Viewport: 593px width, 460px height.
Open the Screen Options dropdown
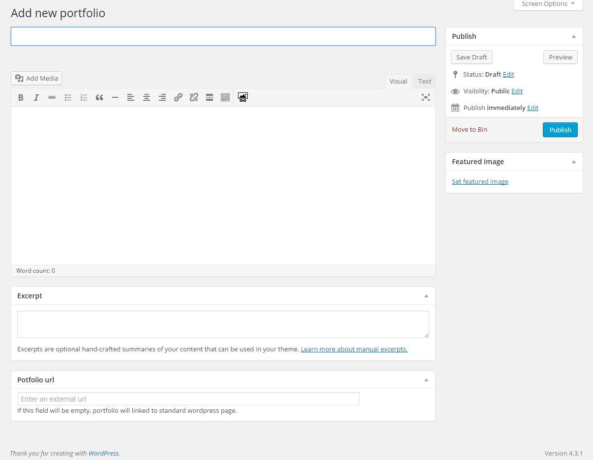point(548,4)
